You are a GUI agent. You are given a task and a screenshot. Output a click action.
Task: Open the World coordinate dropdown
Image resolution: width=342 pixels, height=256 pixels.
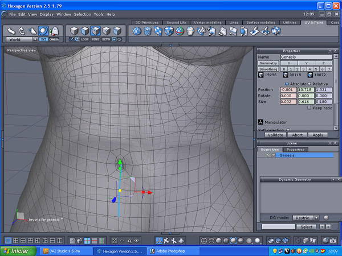[22, 40]
